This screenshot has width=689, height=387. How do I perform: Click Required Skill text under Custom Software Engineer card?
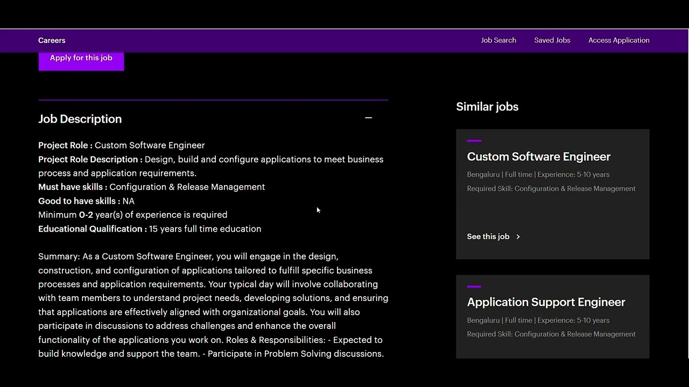[551, 189]
